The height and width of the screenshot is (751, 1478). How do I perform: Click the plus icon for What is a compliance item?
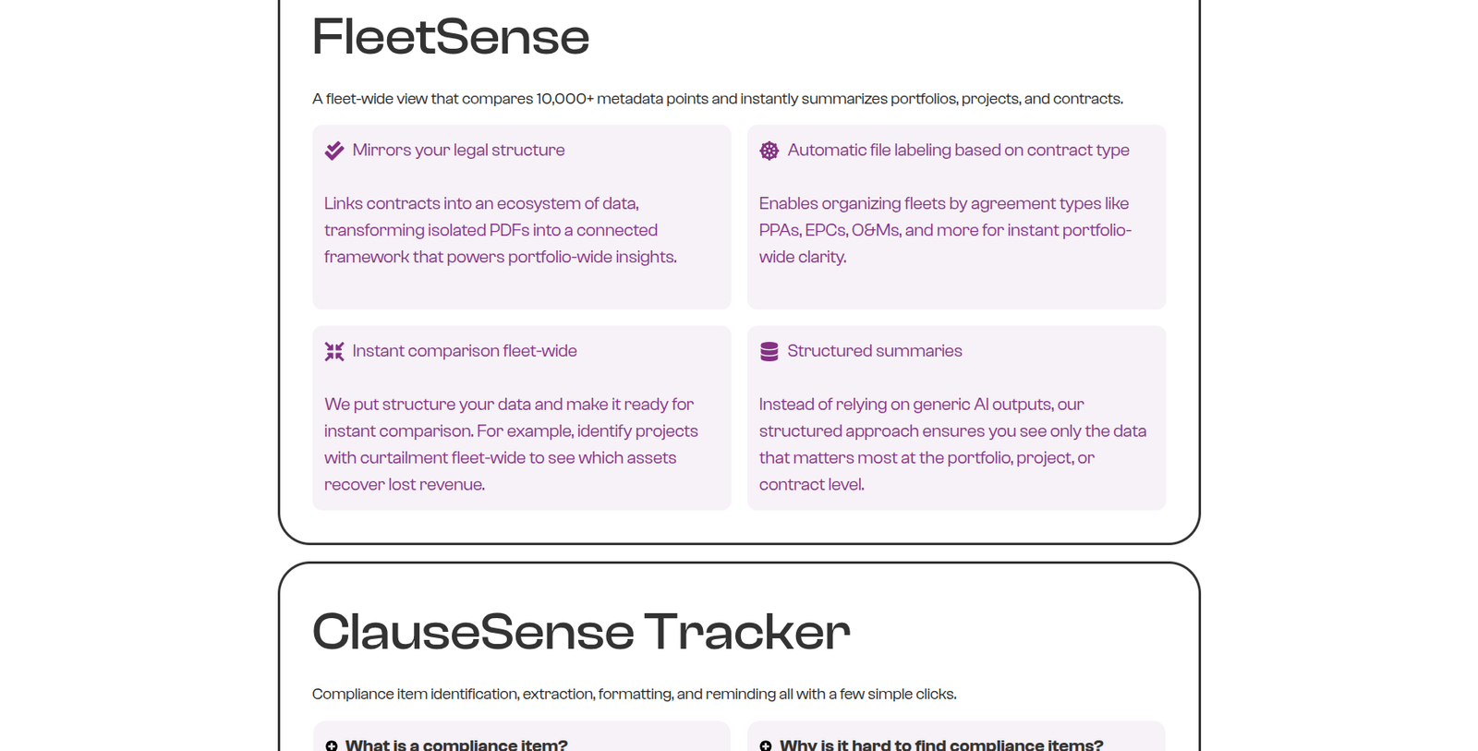click(331, 745)
